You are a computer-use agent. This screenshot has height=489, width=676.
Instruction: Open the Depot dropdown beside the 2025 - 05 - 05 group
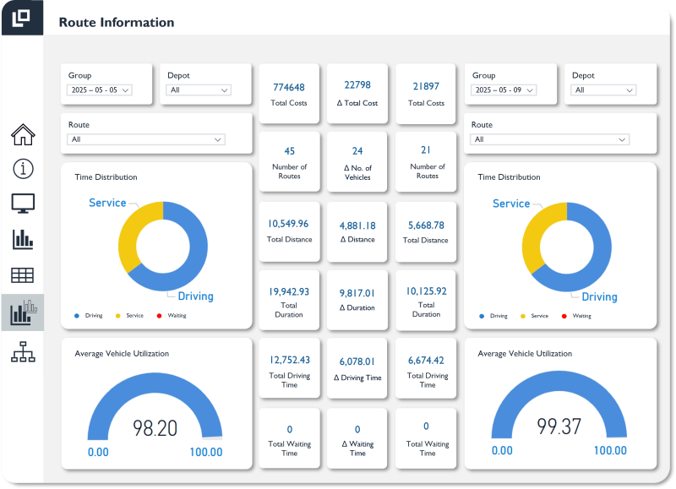pos(199,90)
